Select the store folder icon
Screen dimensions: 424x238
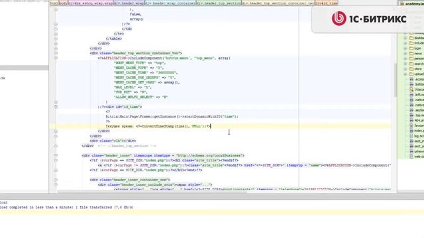pos(411,69)
